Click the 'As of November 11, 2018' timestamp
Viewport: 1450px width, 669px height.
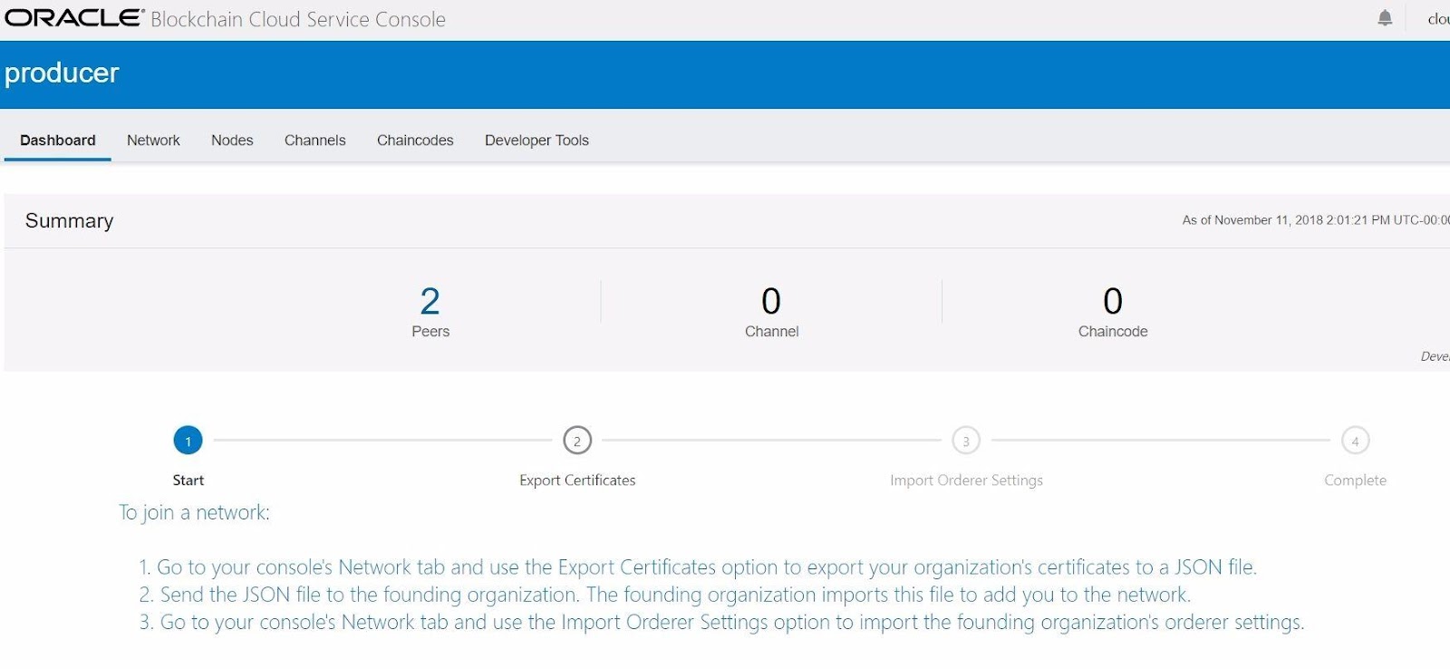click(x=1316, y=220)
